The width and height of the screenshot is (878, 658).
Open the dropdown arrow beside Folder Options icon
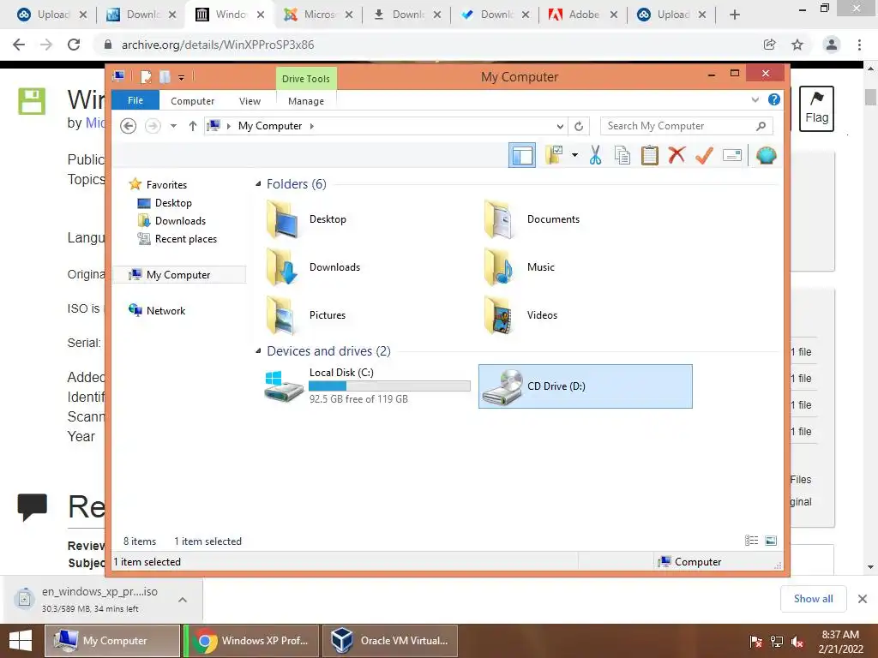point(574,155)
